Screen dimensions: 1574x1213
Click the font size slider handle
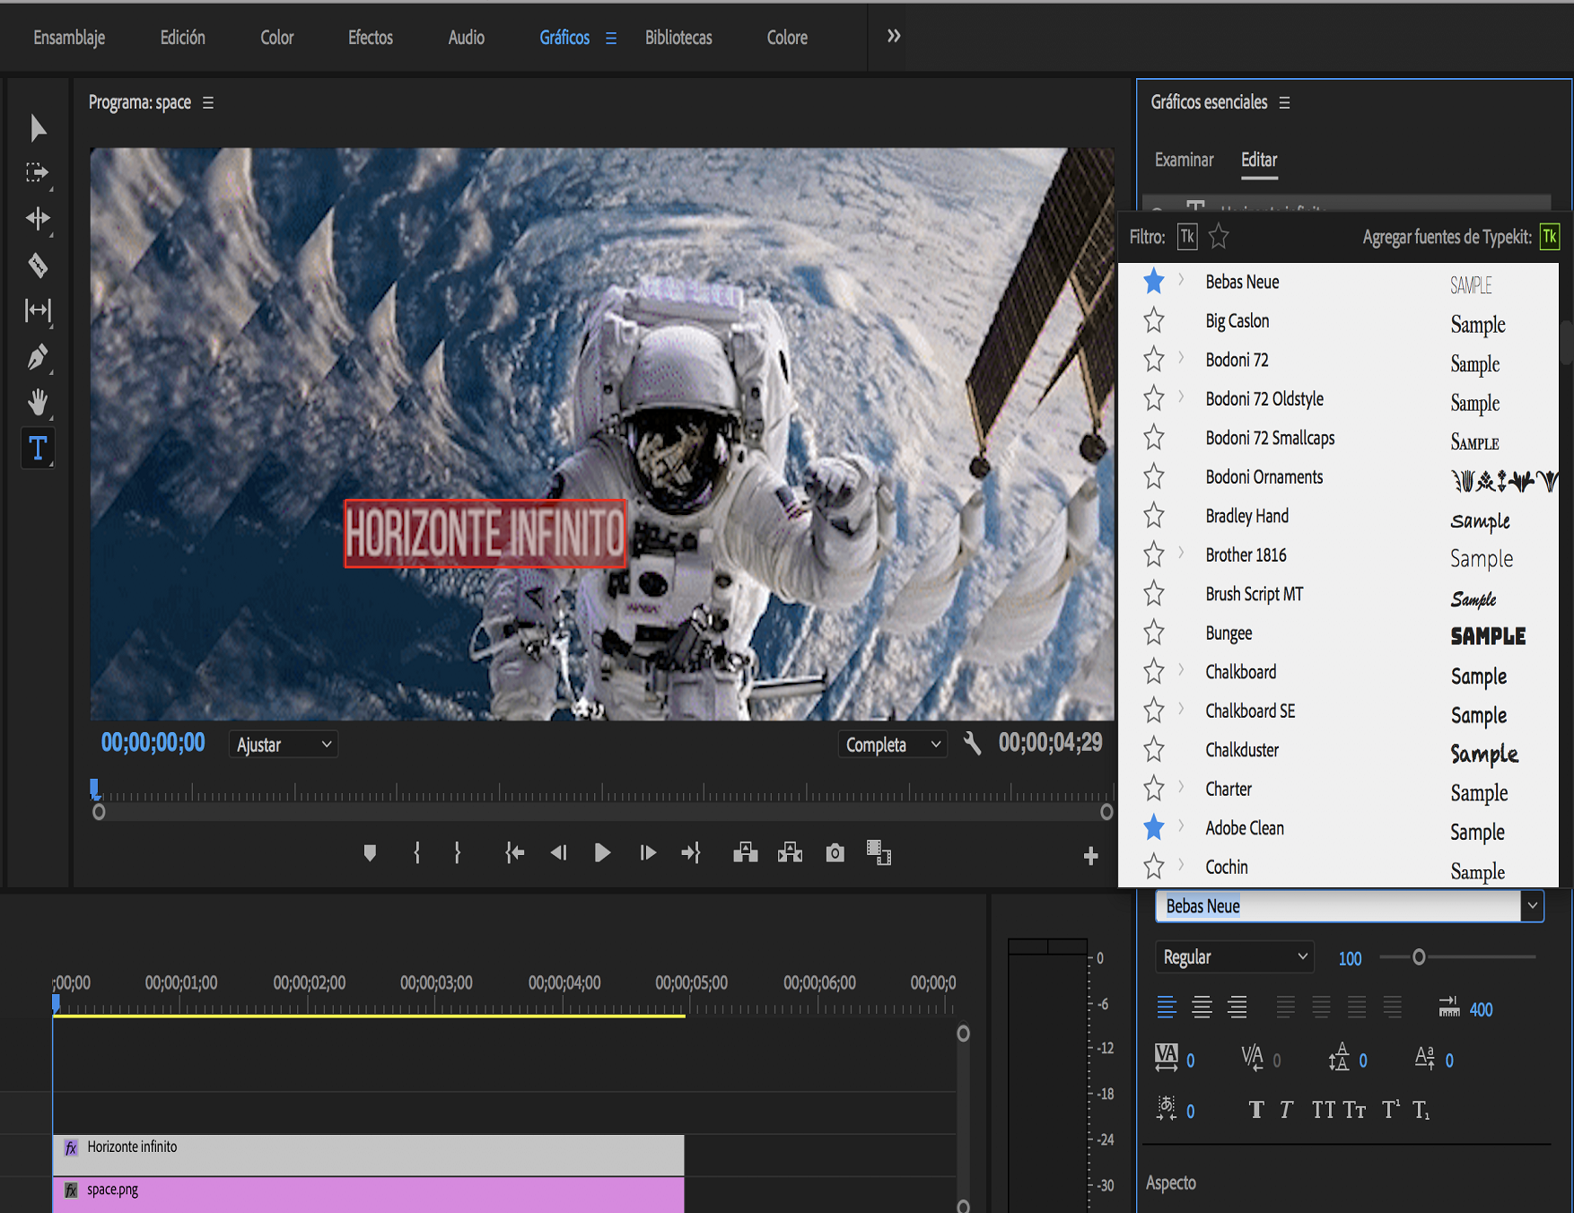click(1419, 957)
